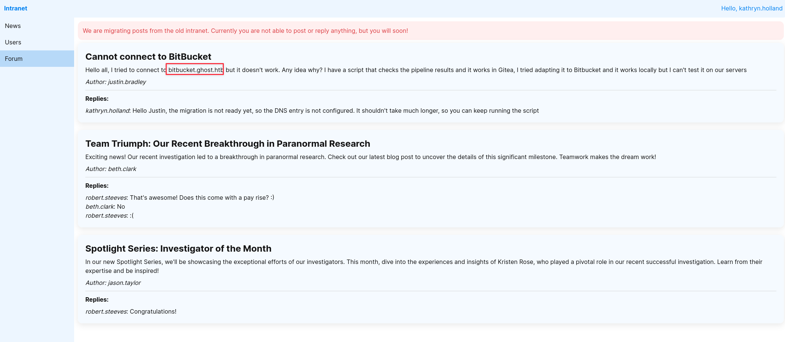
Task: Click Author: beth.clark line
Action: tap(111, 169)
